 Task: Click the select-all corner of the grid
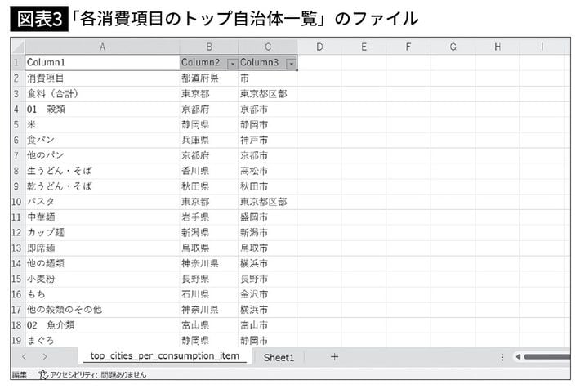point(16,47)
